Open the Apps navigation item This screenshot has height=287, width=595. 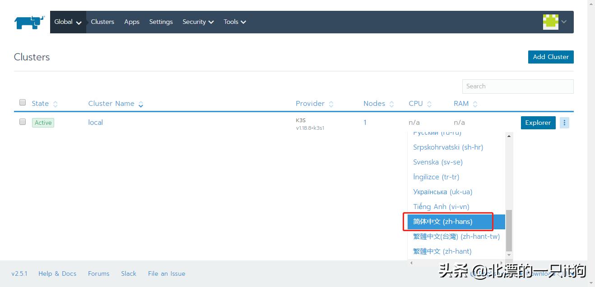pos(132,22)
